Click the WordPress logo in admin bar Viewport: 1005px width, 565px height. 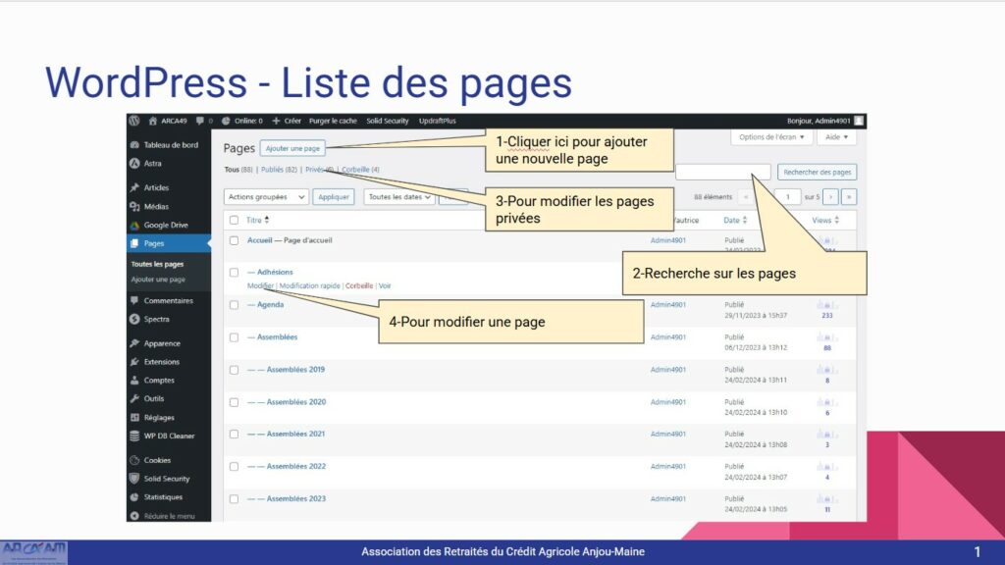coord(134,121)
